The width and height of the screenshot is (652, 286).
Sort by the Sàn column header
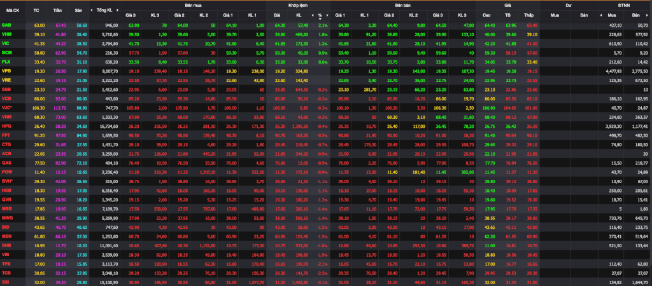click(78, 10)
